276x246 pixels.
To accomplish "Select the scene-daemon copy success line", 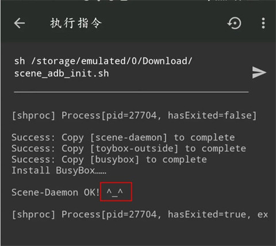I will (x=123, y=137).
